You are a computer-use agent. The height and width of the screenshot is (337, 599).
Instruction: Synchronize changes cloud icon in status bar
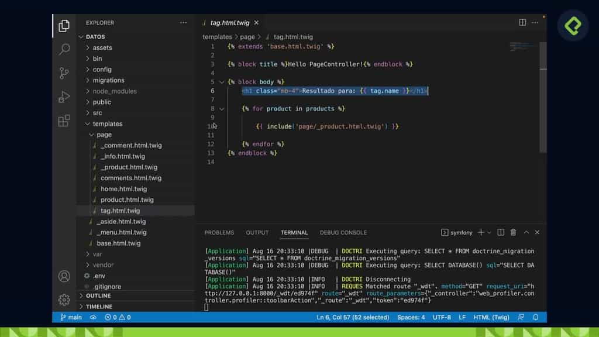tap(93, 317)
